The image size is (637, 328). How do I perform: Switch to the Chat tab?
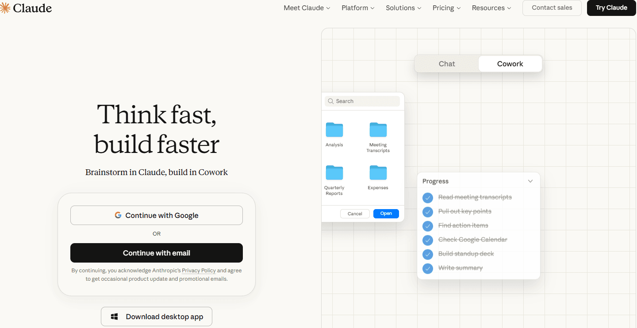tap(447, 64)
